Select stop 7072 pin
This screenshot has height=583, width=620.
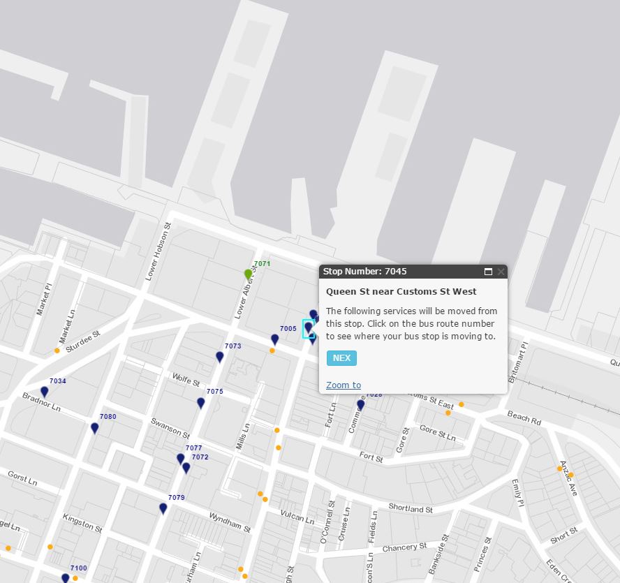pyautogui.click(x=186, y=468)
